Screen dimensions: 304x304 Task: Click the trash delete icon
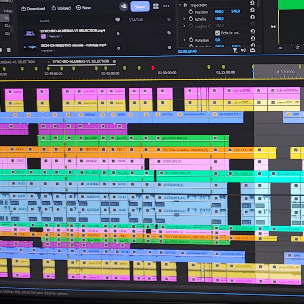tap(9, 50)
